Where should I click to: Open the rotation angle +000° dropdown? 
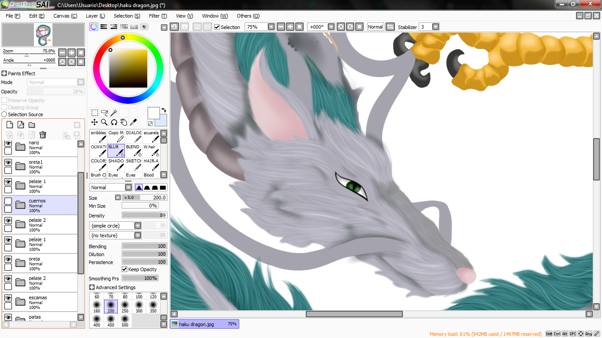(x=331, y=27)
